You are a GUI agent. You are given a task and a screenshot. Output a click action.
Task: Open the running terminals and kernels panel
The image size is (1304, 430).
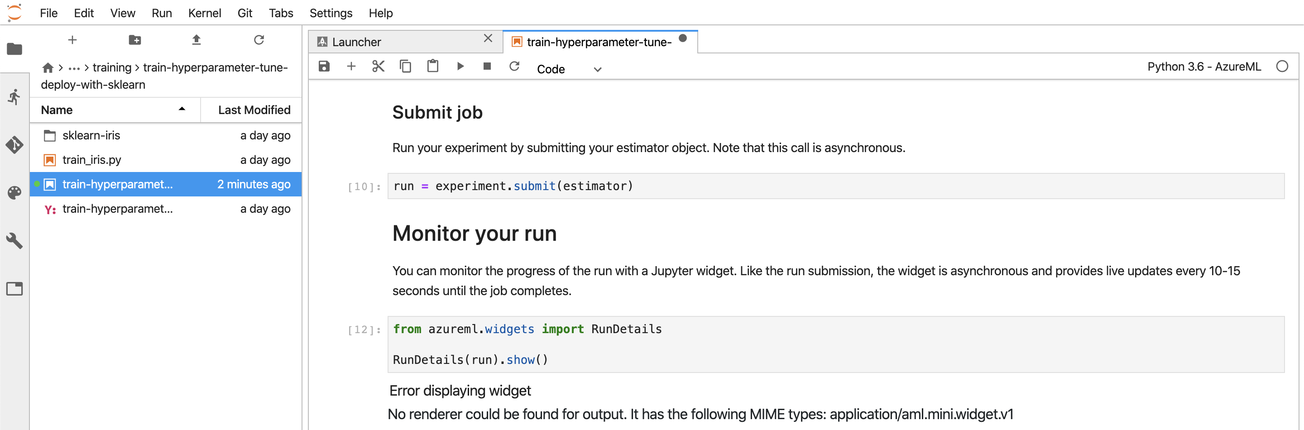(x=14, y=96)
